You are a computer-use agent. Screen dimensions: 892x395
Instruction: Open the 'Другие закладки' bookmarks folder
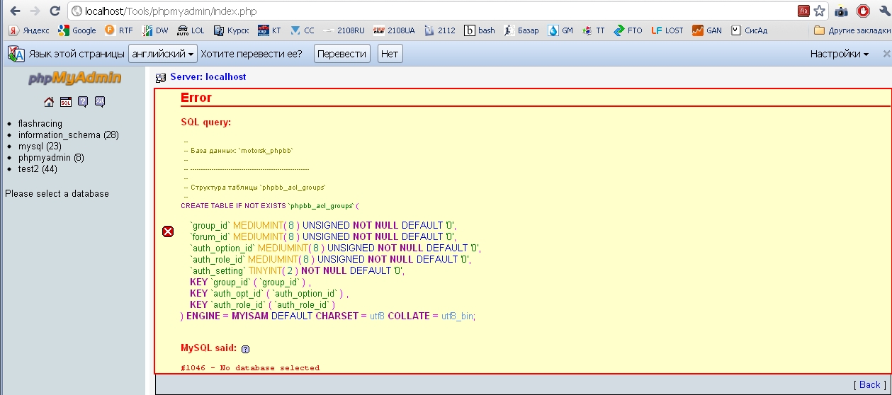[x=849, y=30]
